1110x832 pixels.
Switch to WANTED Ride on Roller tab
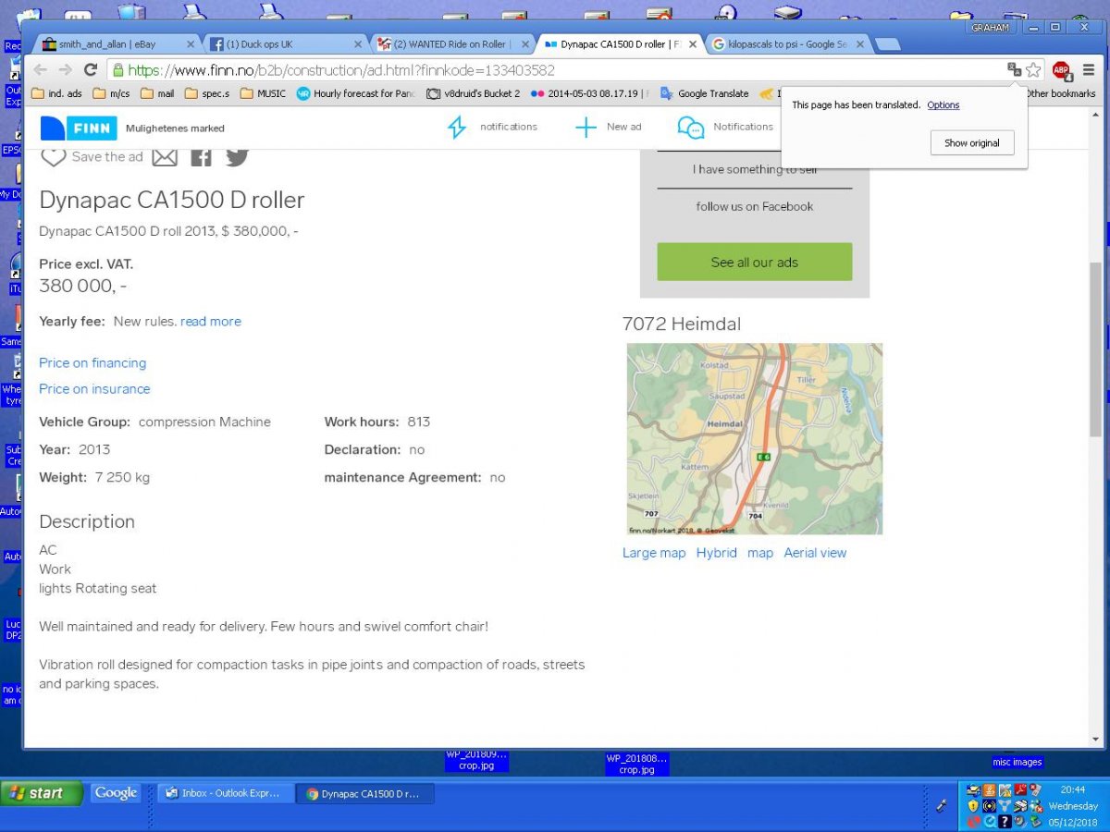coord(453,43)
